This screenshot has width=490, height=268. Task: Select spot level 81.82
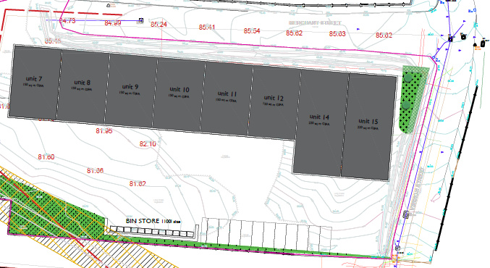138,183
